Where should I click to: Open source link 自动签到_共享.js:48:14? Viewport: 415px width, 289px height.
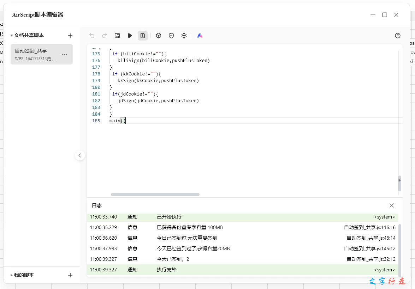click(x=371, y=238)
